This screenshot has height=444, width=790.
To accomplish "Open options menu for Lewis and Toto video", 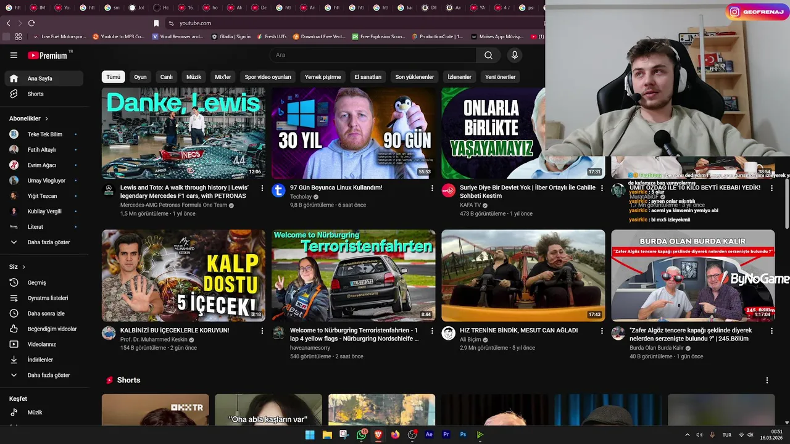I will coord(262,188).
